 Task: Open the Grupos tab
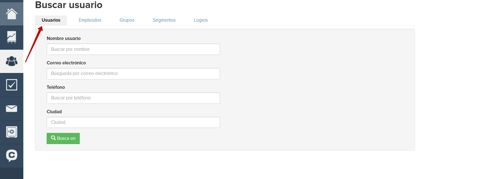click(127, 20)
